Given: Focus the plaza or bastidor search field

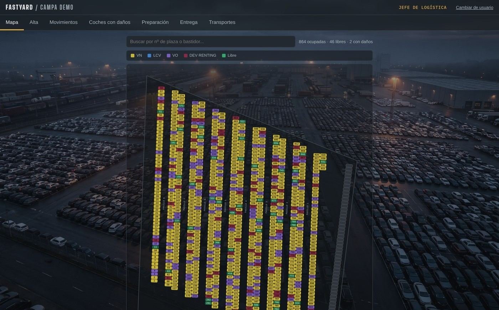Looking at the screenshot, I should 211,42.
